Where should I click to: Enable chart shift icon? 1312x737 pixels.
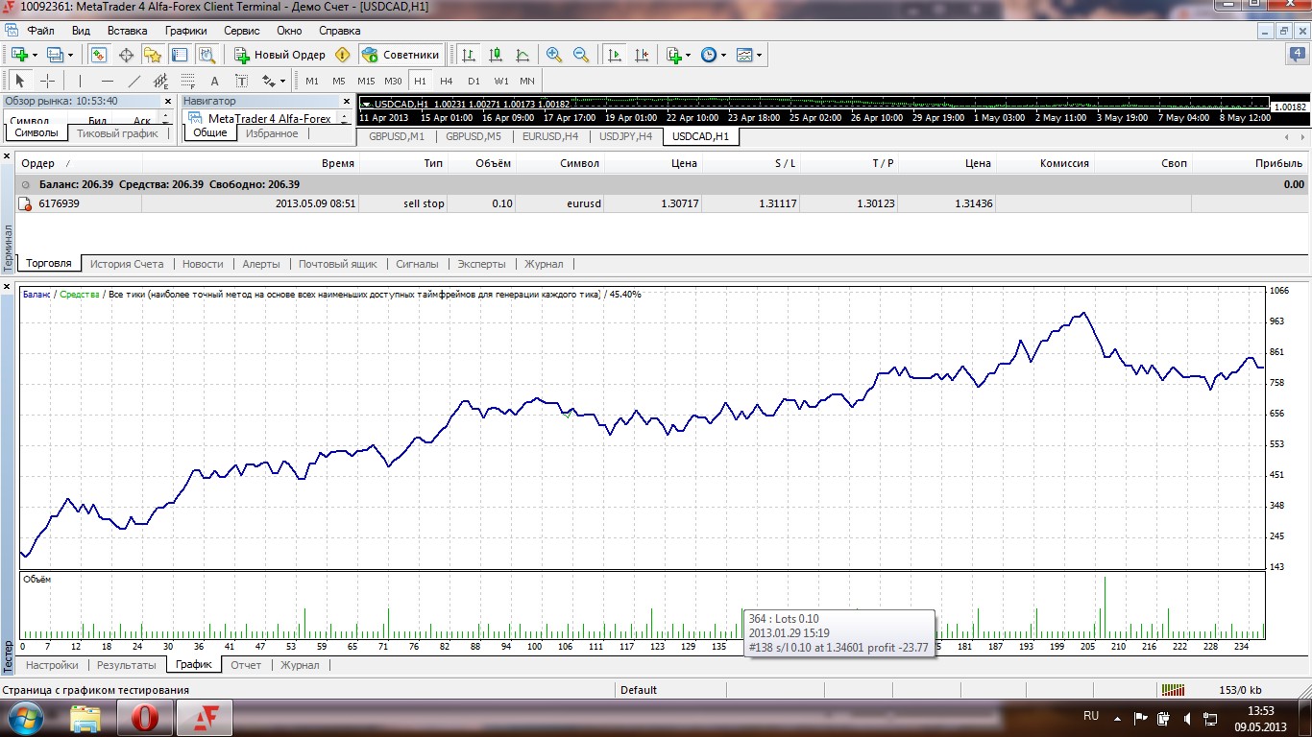642,55
